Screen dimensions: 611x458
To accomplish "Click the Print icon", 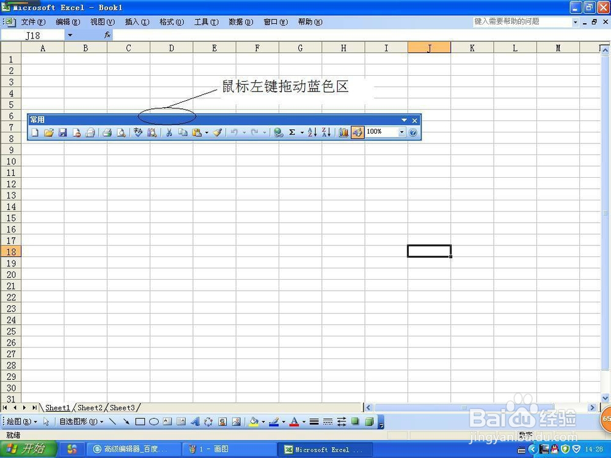I will 107,133.
